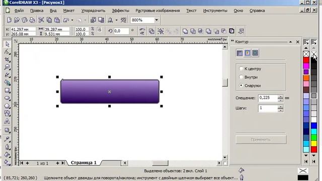Viewport: 322px width, 181px height.
Task: Select the Outline tool
Action: click(7, 147)
